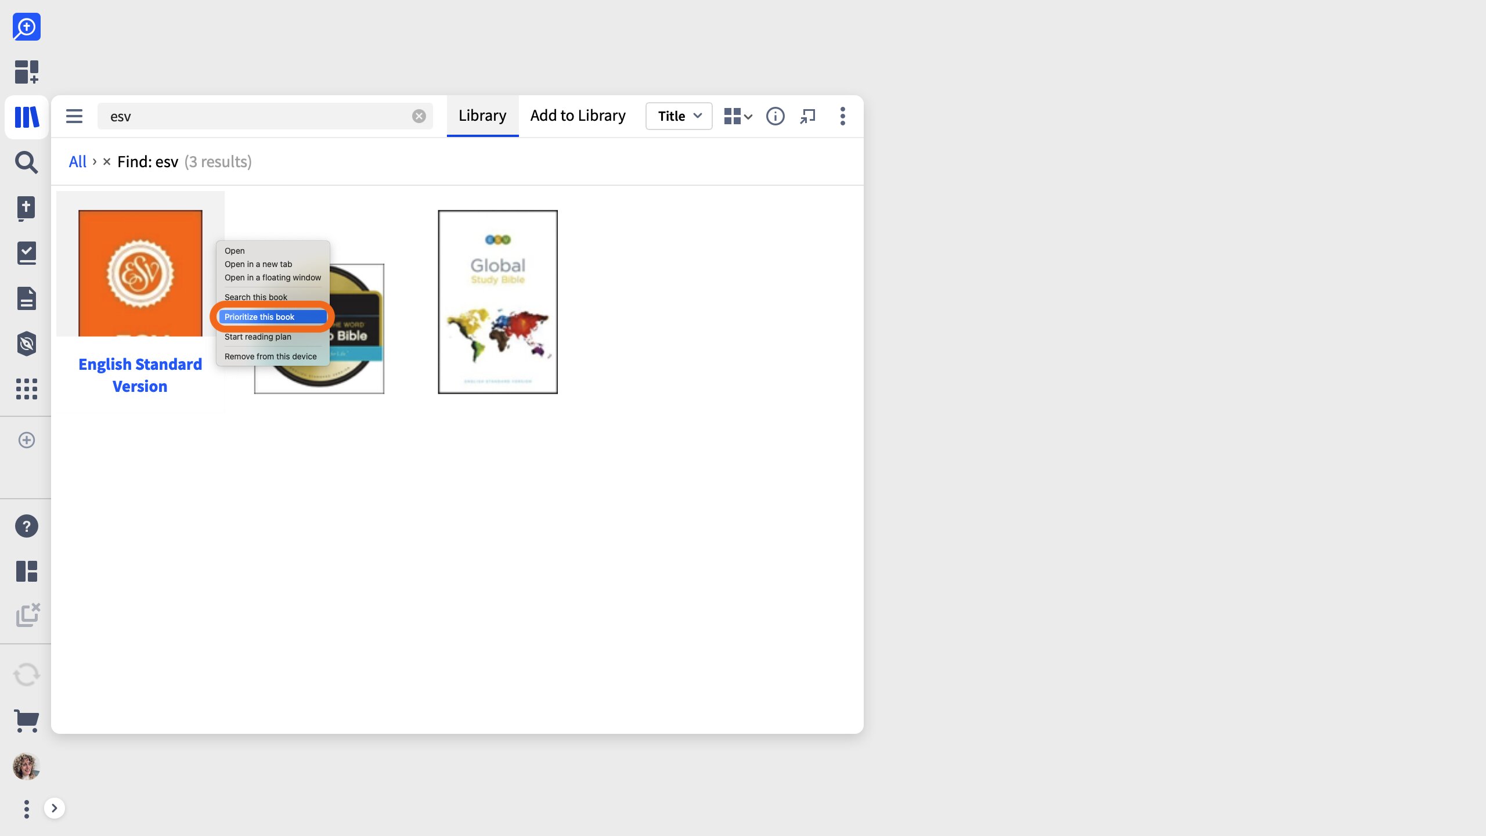1486x836 pixels.
Task: Switch to the Add to Library tab
Action: coord(578,116)
